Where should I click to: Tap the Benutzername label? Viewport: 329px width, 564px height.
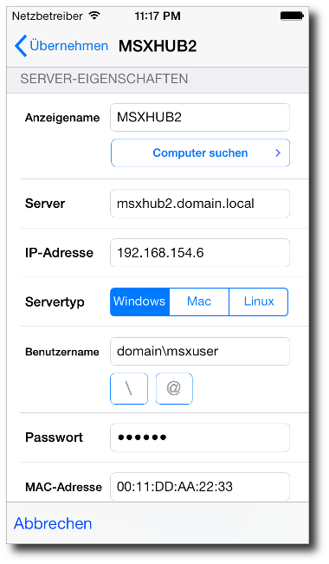pyautogui.click(x=62, y=352)
